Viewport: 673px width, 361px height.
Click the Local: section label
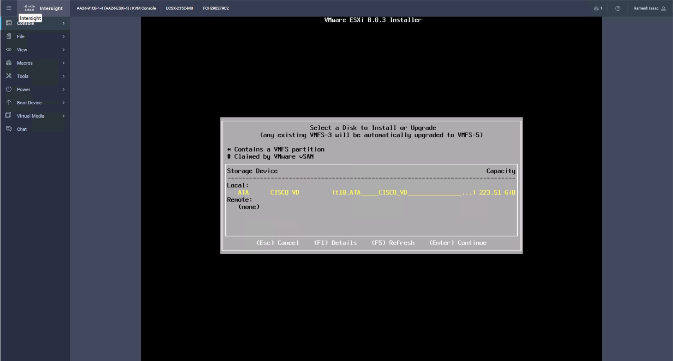pos(238,185)
